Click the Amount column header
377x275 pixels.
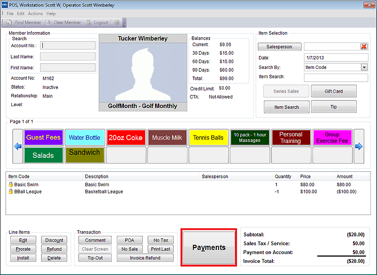pos(344,176)
